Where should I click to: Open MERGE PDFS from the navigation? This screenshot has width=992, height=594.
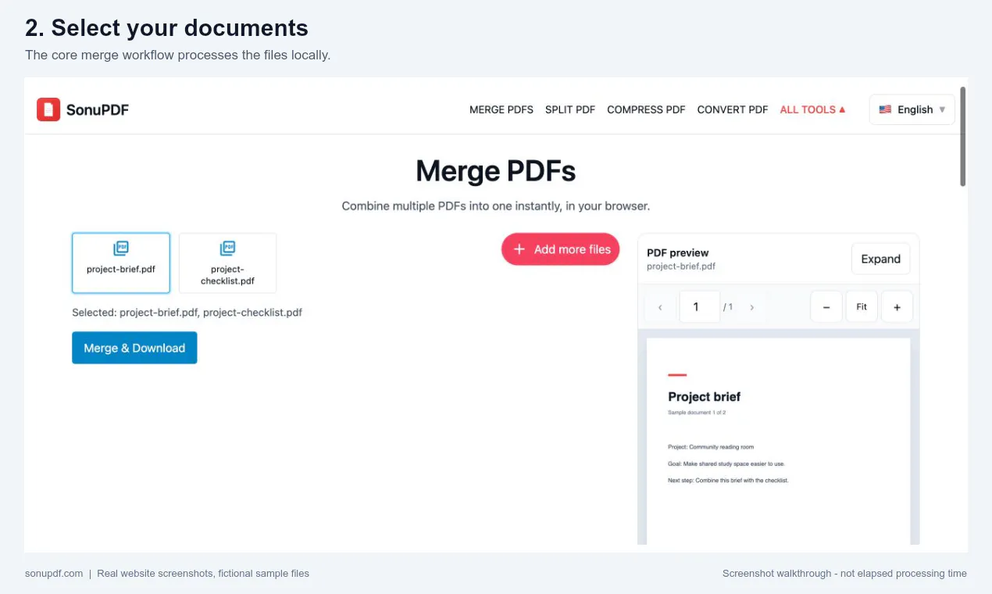point(501,109)
